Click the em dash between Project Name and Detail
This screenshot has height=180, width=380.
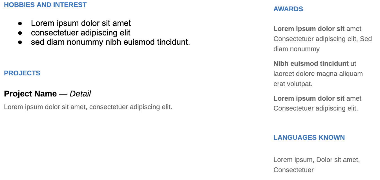(63, 94)
